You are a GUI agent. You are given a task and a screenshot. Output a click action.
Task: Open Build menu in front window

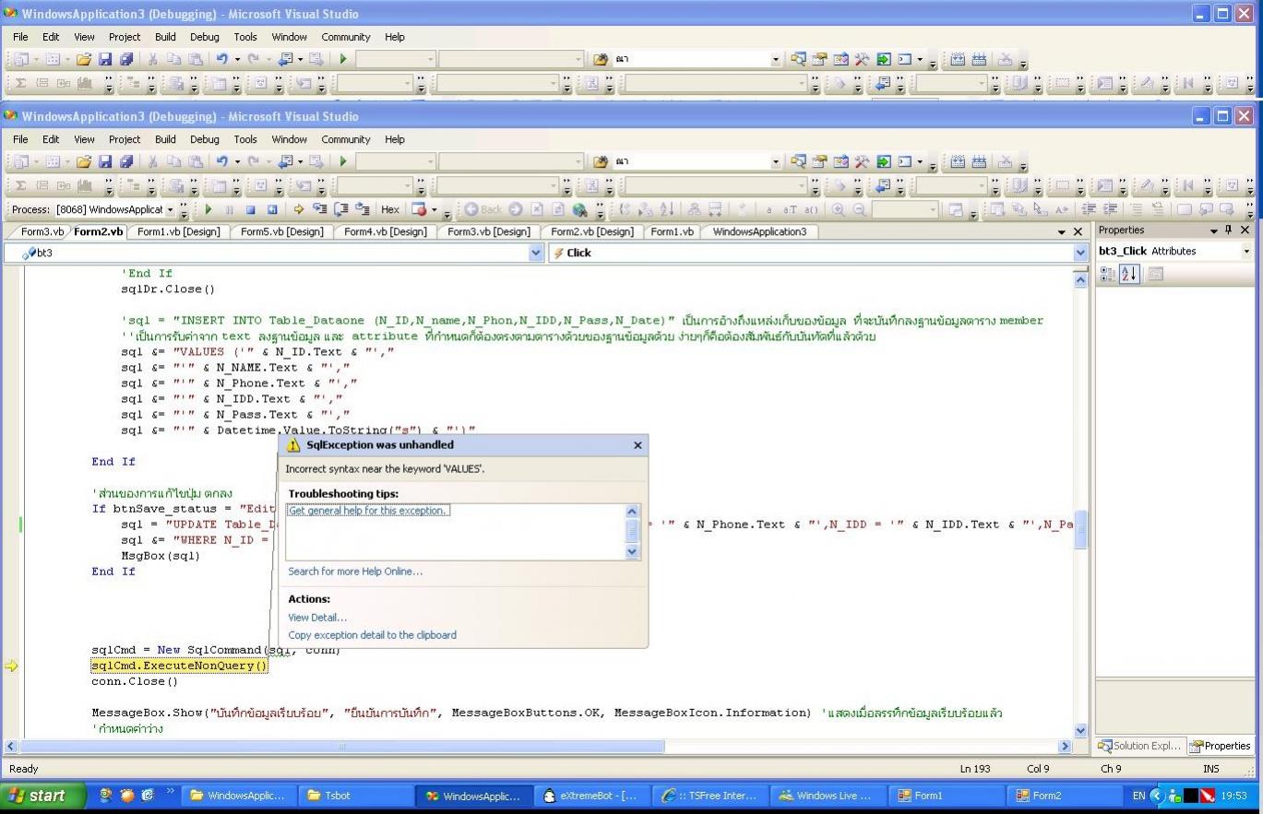(x=165, y=139)
